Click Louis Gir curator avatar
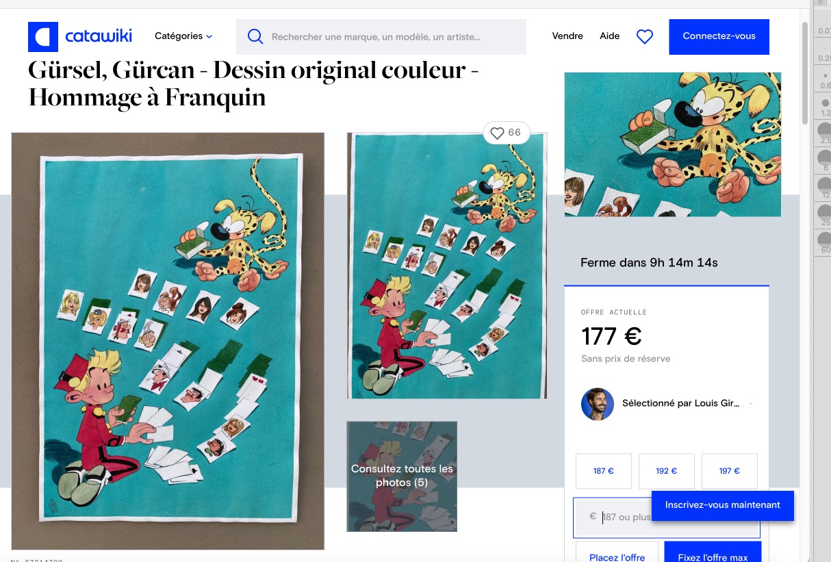The height and width of the screenshot is (562, 831). point(597,404)
